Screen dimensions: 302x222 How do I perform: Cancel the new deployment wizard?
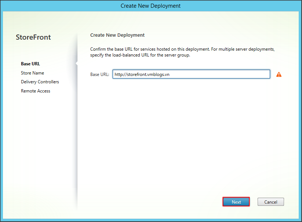(270, 202)
